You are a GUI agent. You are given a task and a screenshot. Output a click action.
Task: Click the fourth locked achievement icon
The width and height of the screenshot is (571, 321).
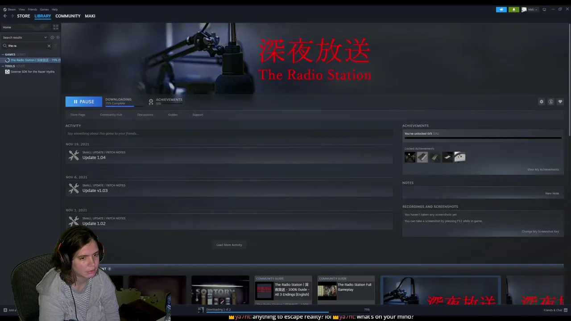[447, 157]
